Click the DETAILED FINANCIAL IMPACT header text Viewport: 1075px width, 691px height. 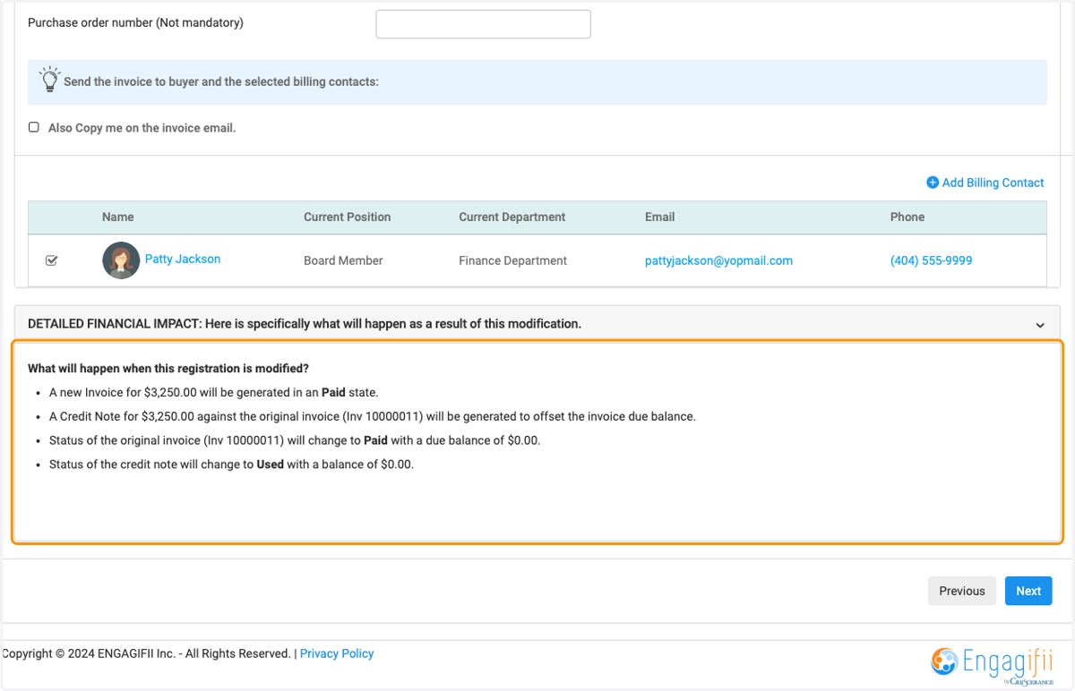click(305, 324)
